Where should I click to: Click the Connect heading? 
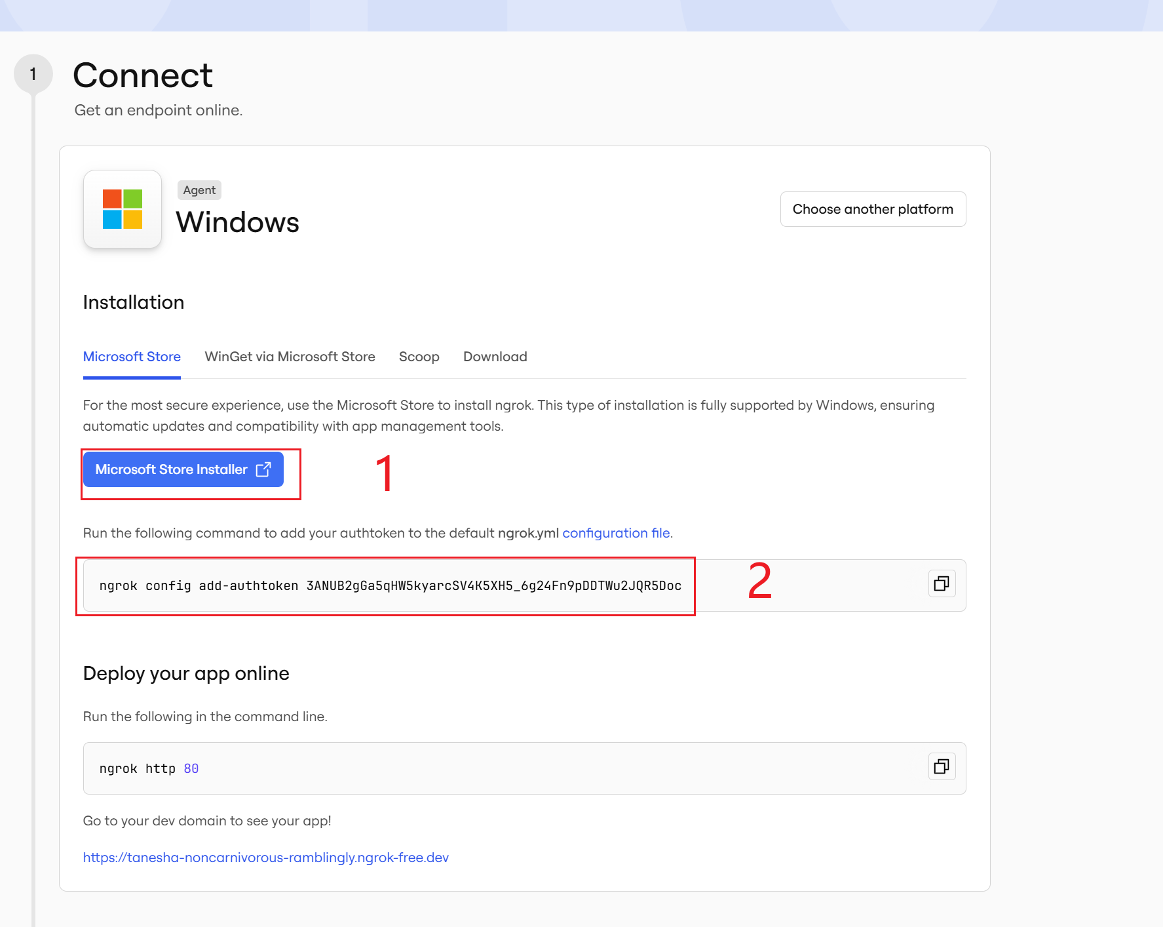coord(143,75)
